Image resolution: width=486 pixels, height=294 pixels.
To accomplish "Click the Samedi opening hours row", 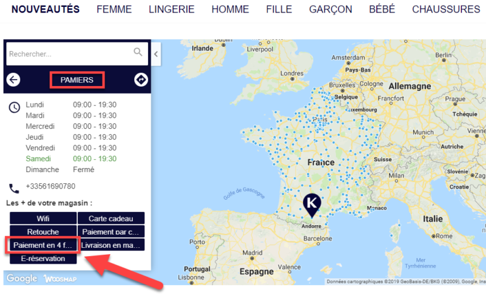I will [71, 159].
